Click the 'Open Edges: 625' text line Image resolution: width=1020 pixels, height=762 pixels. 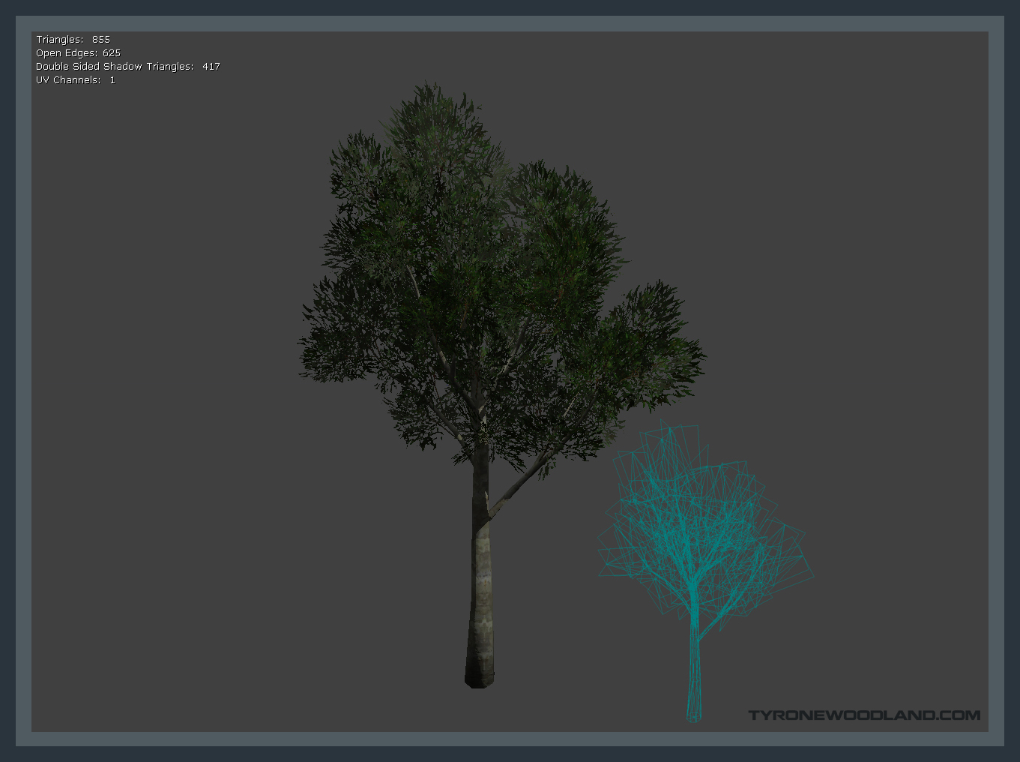78,53
